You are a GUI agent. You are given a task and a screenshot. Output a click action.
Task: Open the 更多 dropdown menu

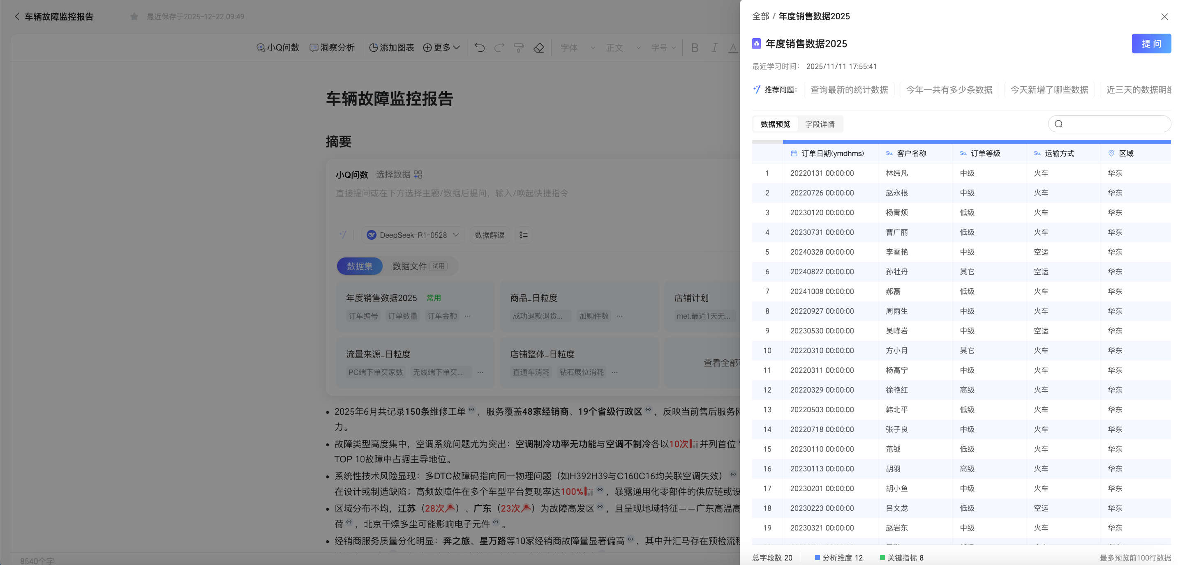(441, 48)
